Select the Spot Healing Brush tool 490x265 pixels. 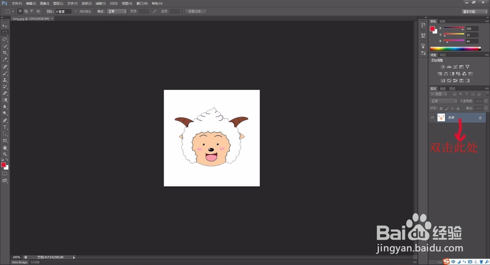click(5, 66)
